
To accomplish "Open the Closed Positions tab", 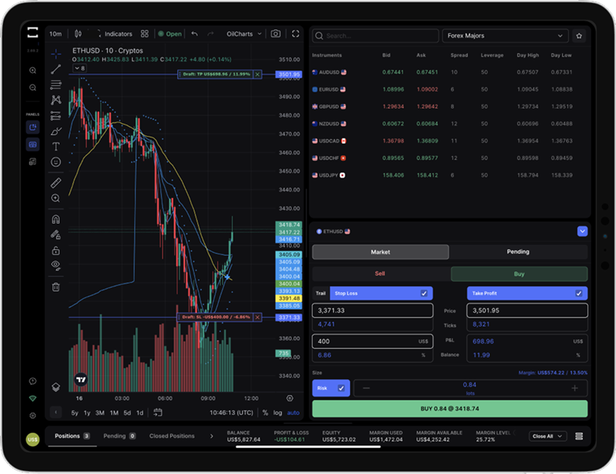I will pos(172,436).
